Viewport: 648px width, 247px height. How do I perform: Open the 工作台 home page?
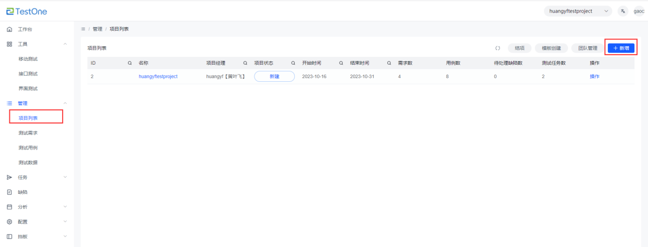click(25, 29)
